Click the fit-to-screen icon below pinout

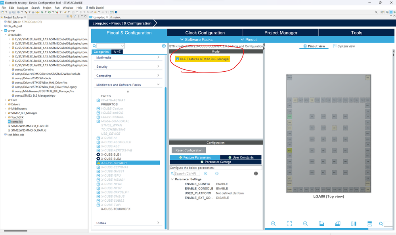point(289,224)
